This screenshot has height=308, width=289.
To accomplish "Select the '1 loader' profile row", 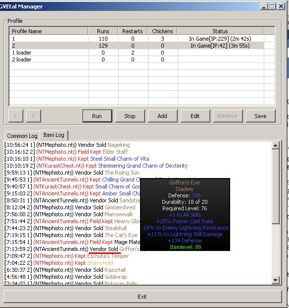I will [x=137, y=53].
